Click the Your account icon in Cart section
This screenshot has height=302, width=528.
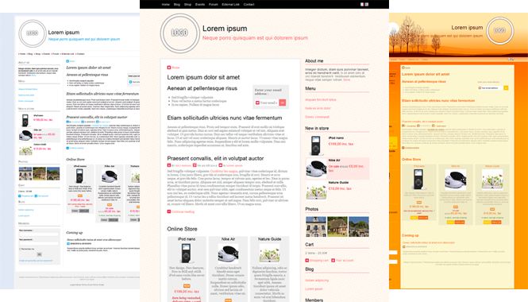[333, 260]
